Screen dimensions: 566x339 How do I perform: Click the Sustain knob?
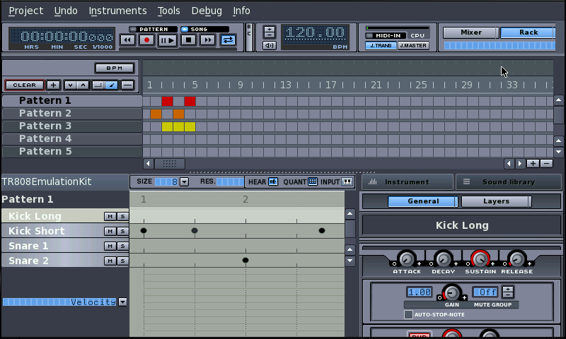[480, 258]
